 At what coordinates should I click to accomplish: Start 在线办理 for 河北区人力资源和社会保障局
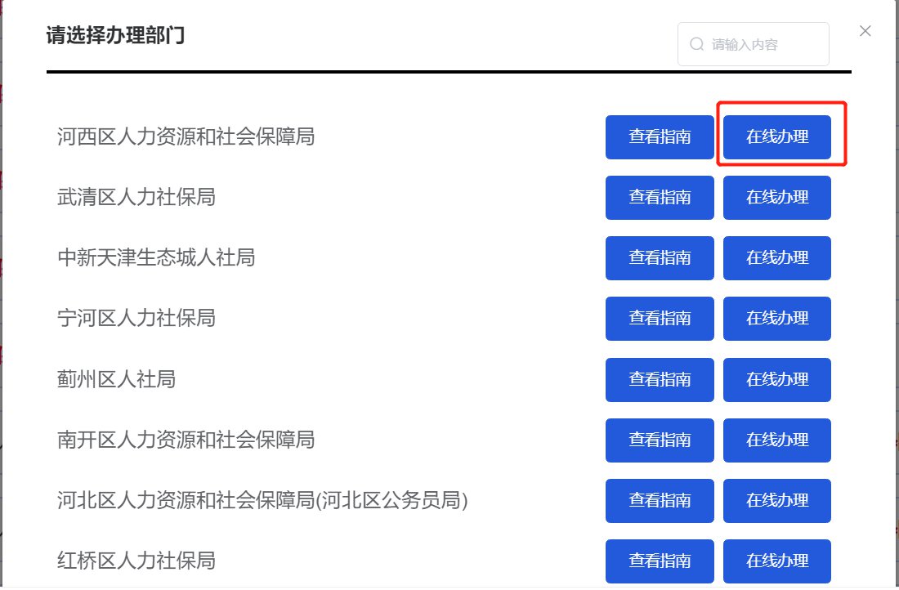[776, 500]
